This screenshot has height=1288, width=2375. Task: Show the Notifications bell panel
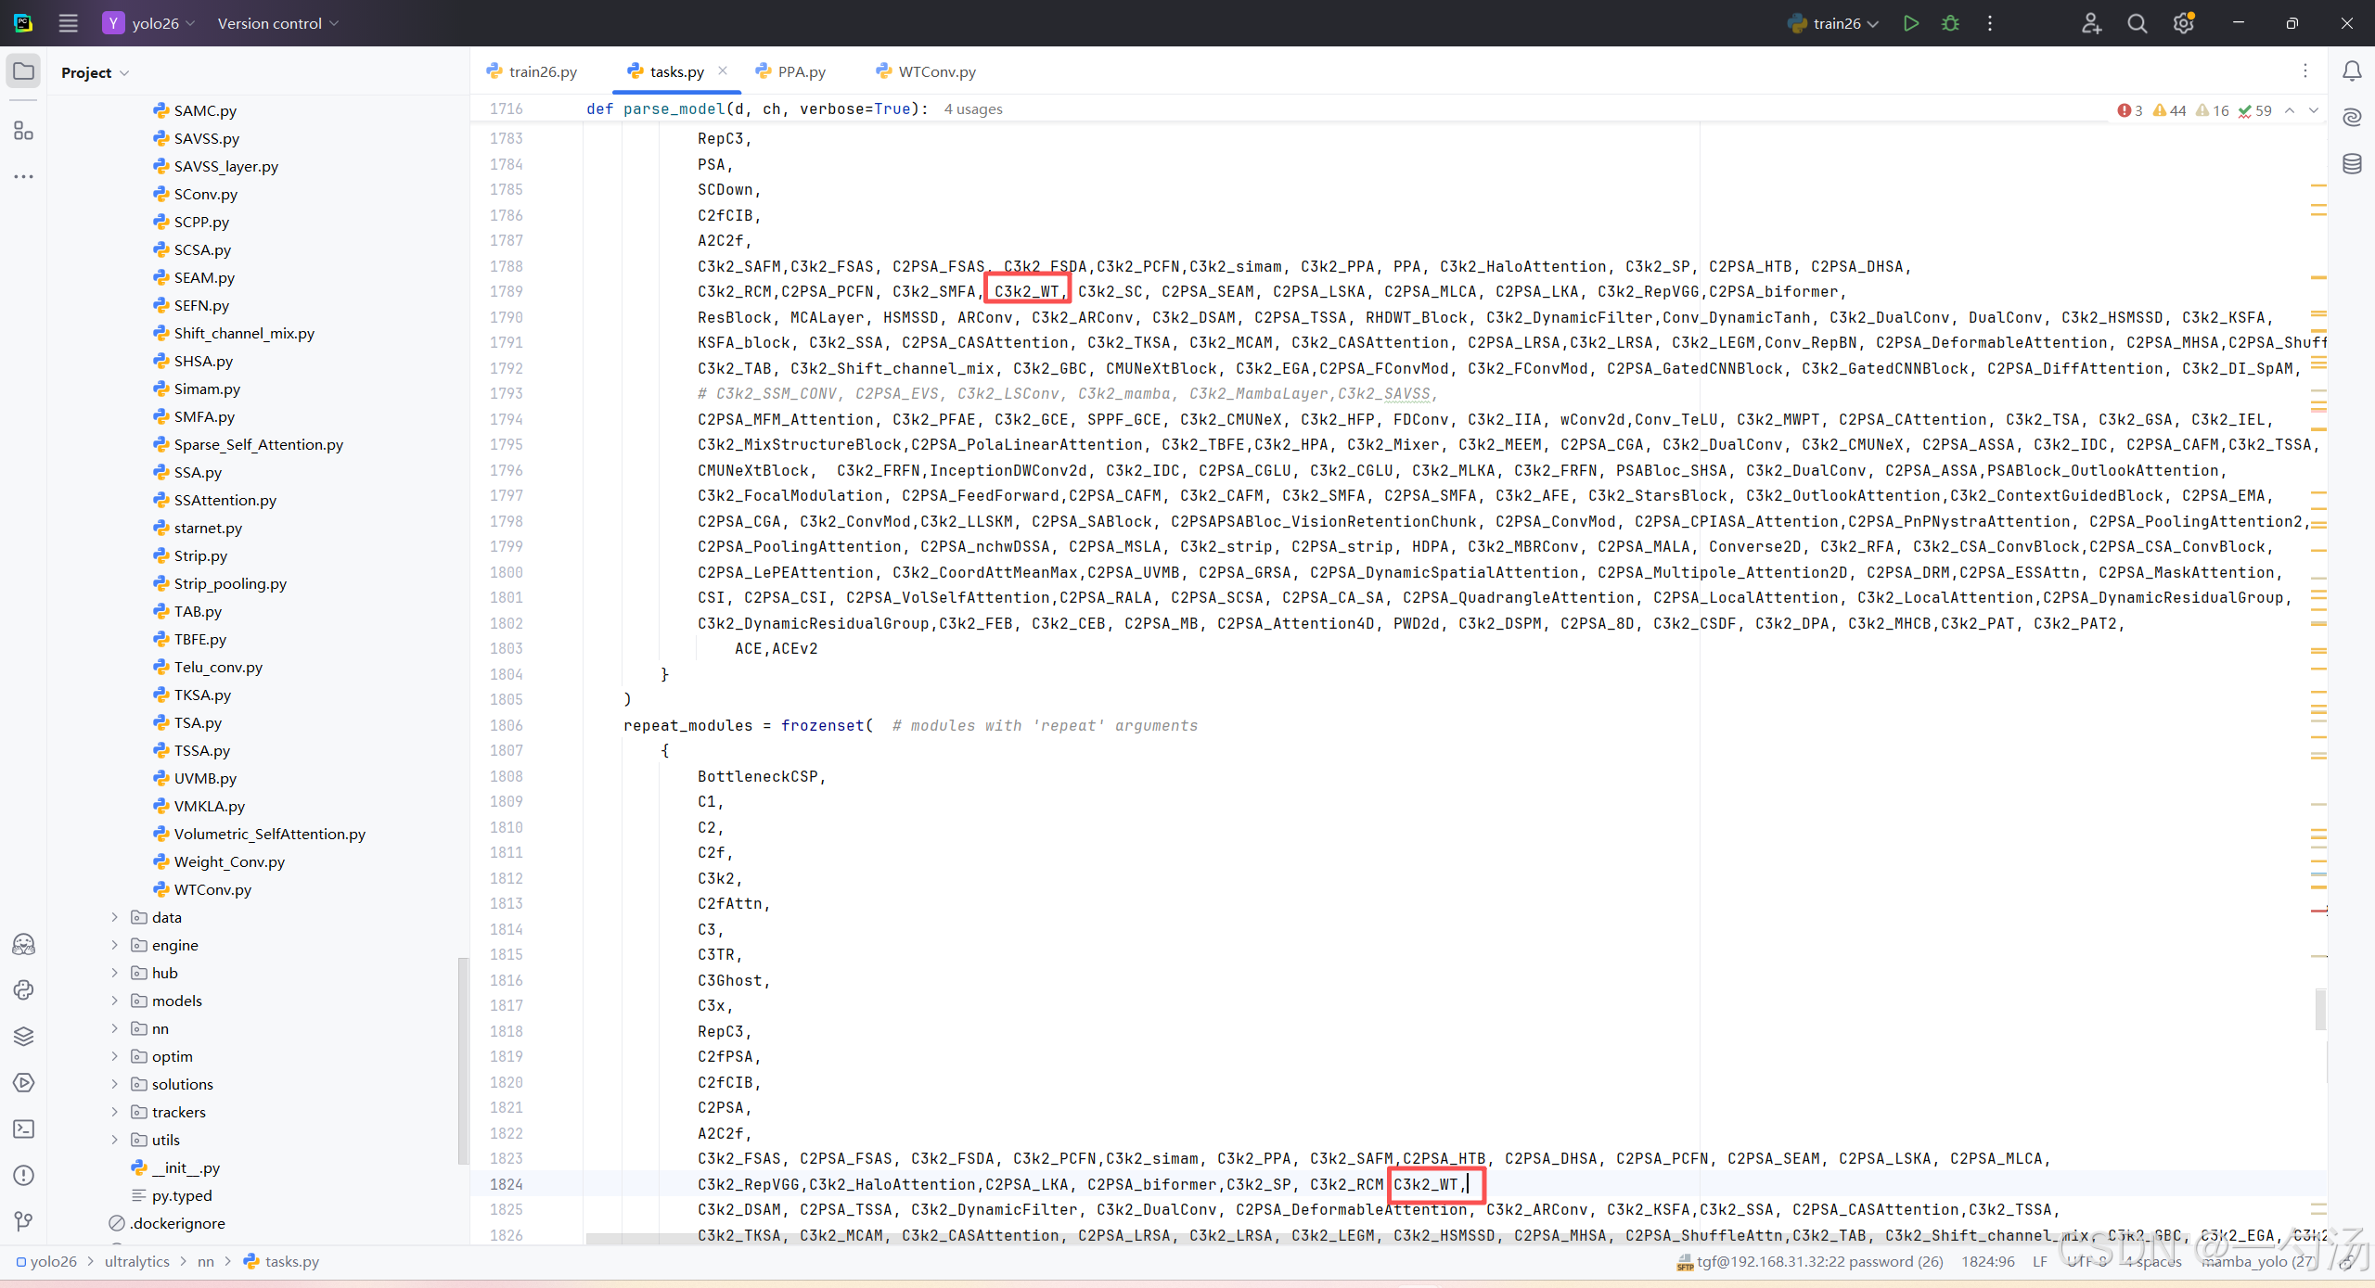pos(2352,71)
